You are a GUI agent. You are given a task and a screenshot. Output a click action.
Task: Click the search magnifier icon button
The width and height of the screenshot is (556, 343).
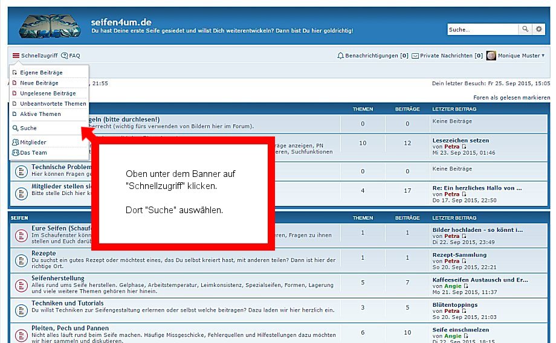526,29
